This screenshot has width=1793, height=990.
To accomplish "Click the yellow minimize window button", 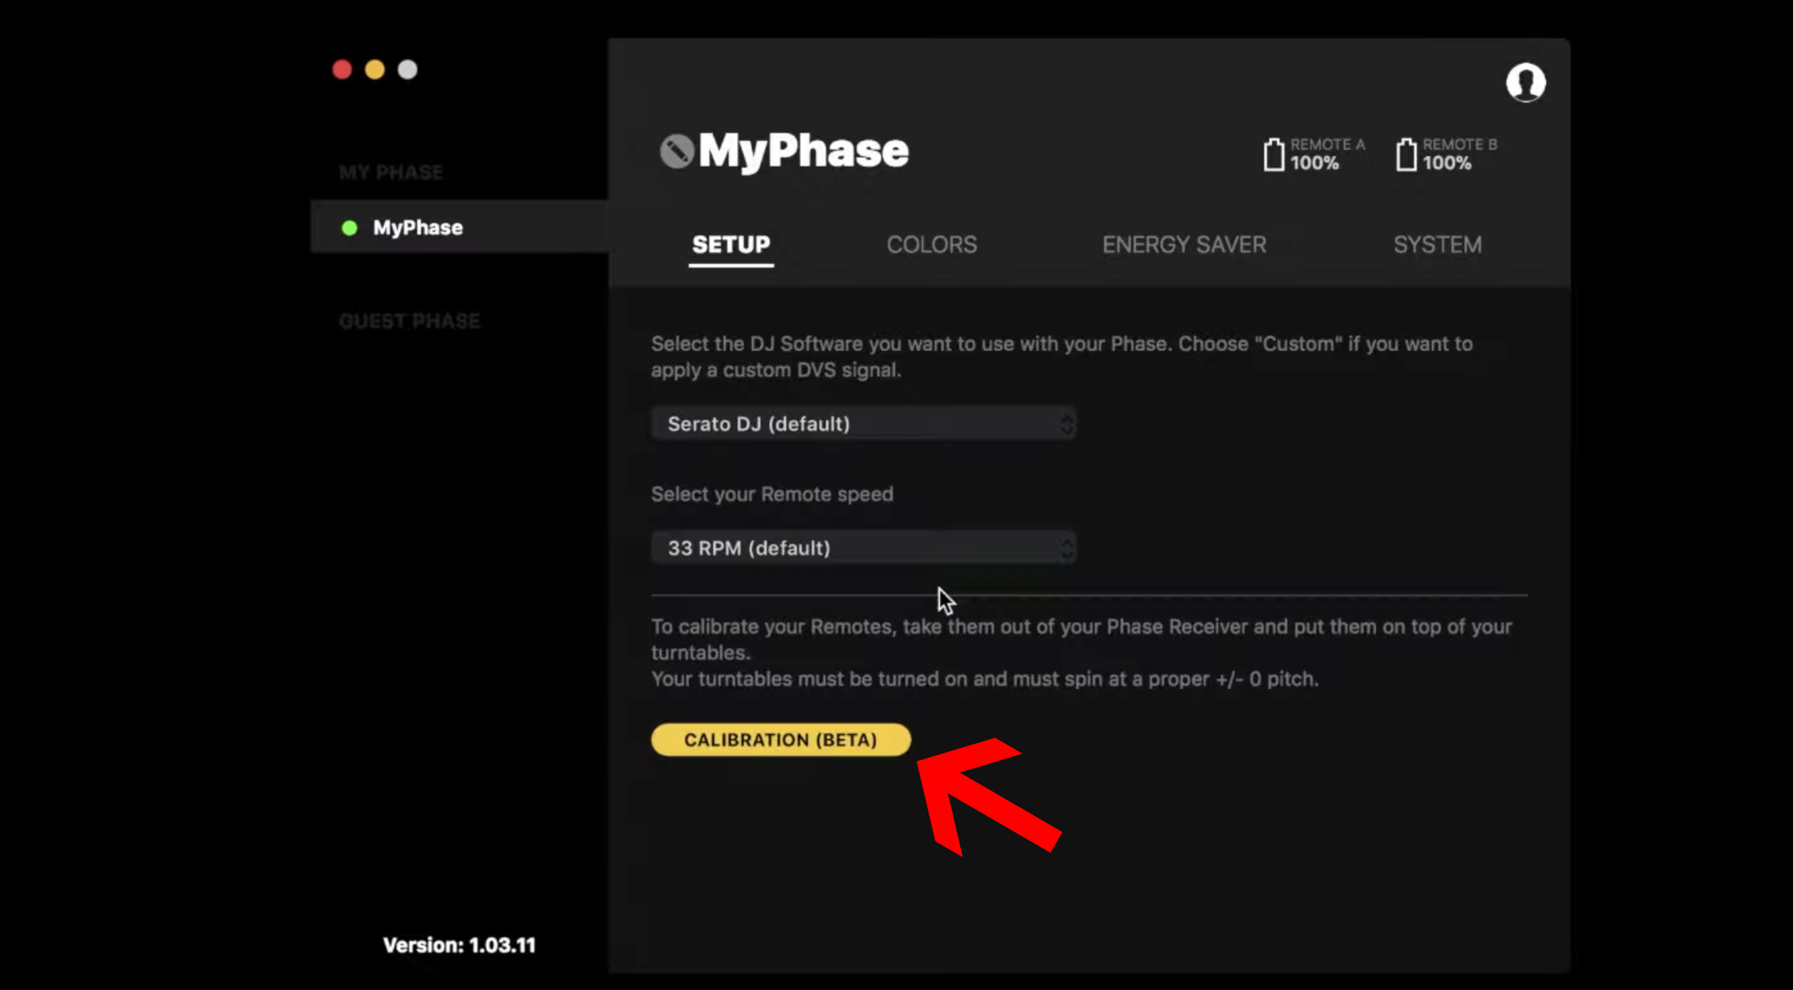I will tap(375, 70).
